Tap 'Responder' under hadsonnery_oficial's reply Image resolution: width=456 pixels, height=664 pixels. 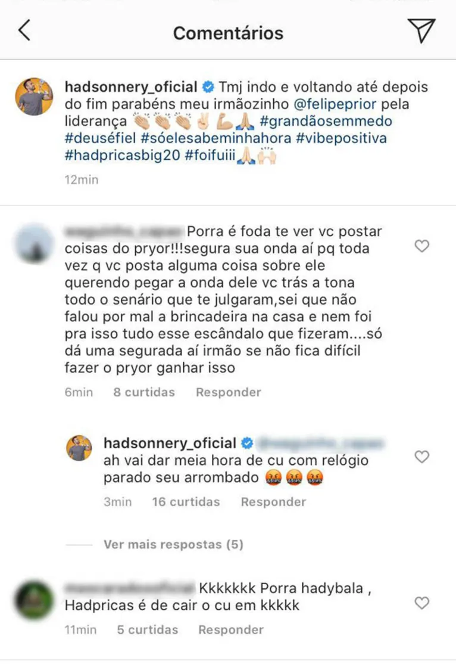click(x=273, y=501)
